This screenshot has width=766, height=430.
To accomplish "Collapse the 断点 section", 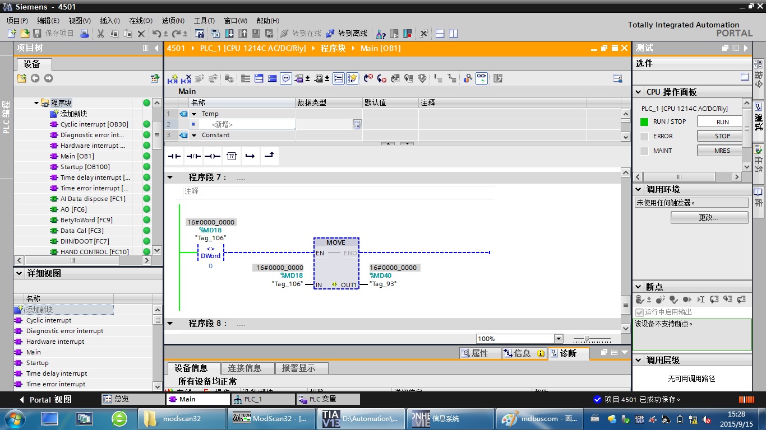I will [x=639, y=287].
